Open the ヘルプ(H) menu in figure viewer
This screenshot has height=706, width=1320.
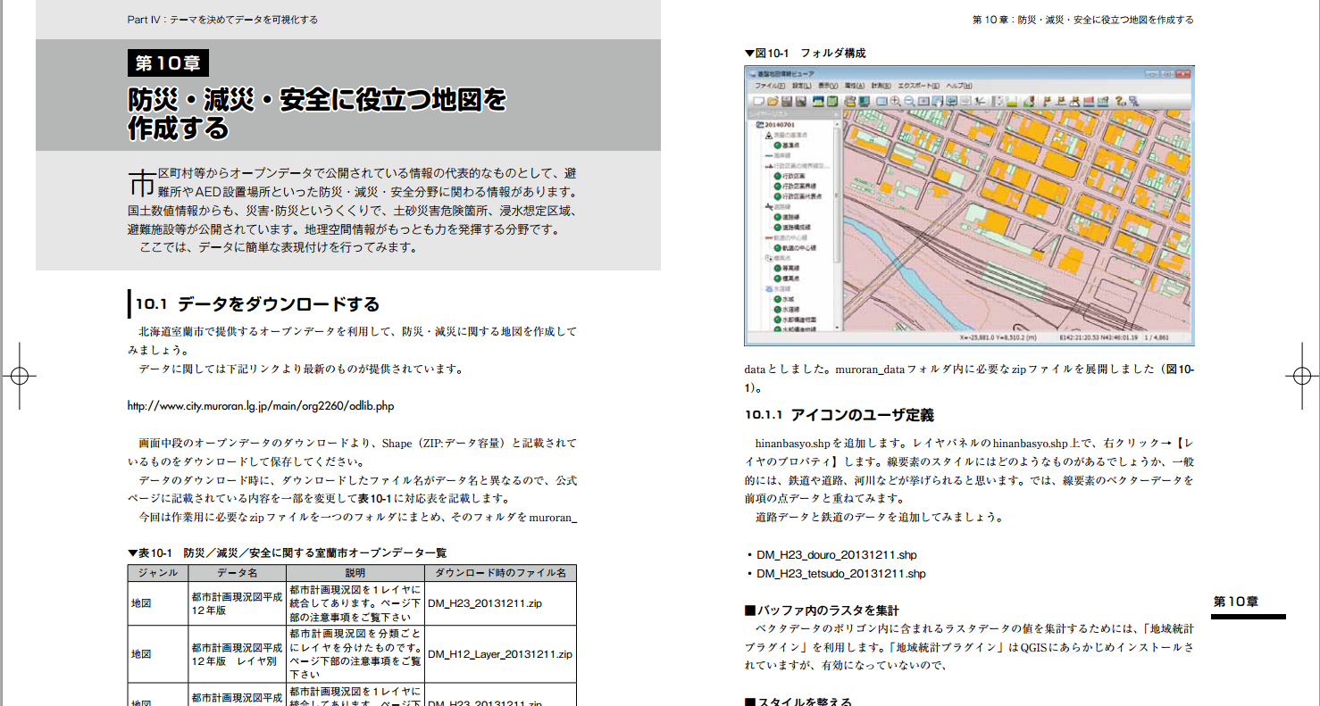[x=959, y=86]
